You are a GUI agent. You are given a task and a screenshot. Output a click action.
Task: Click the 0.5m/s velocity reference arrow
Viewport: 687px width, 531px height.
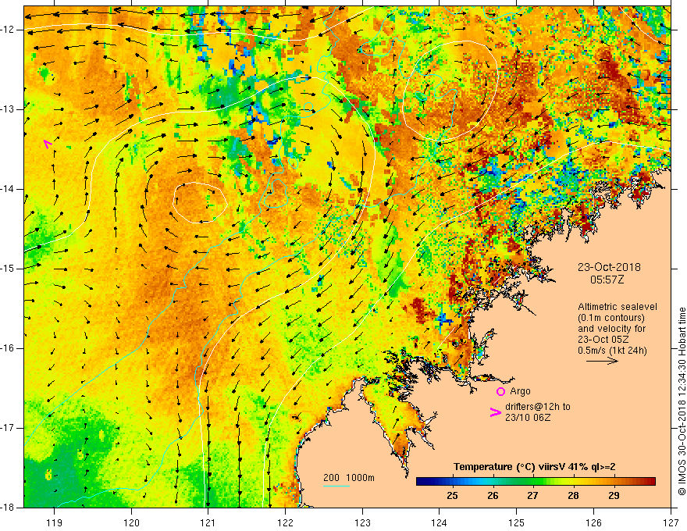pos(602,361)
